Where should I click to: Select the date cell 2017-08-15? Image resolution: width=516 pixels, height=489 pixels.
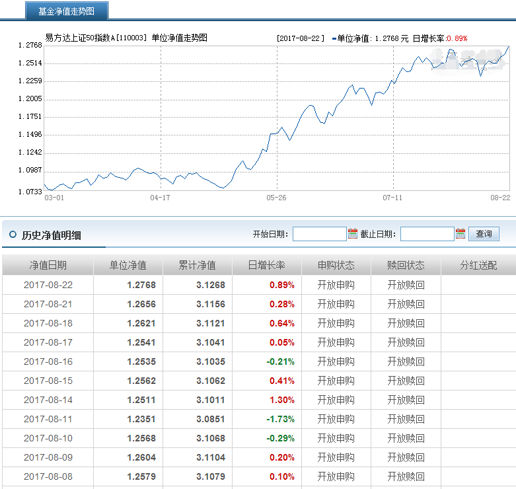coord(48,381)
